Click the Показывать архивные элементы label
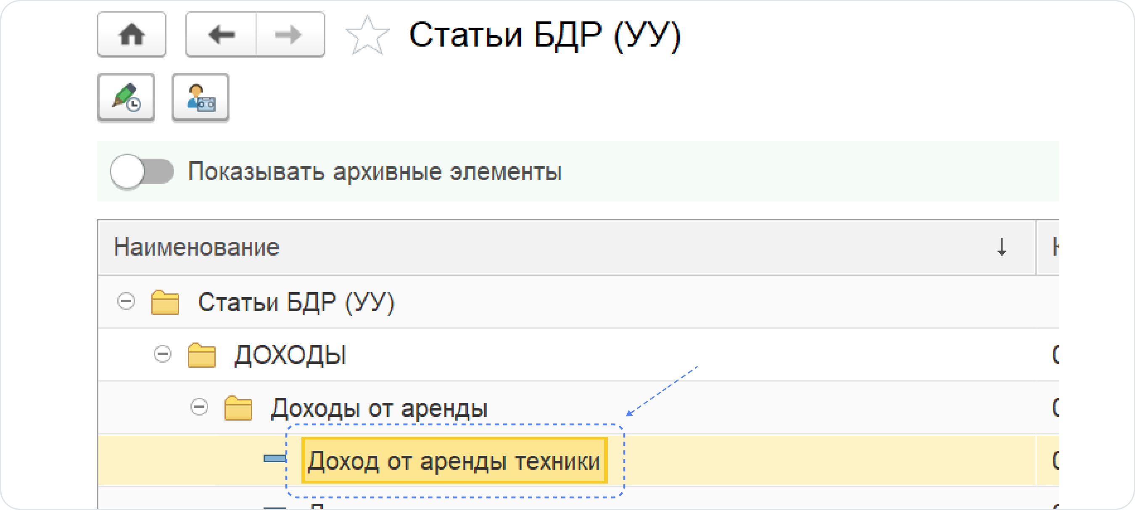The width and height of the screenshot is (1135, 510). pos(375,171)
